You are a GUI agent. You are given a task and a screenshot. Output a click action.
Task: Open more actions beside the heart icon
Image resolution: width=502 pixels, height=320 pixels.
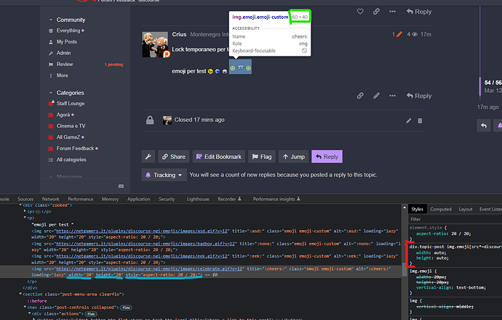point(393,12)
